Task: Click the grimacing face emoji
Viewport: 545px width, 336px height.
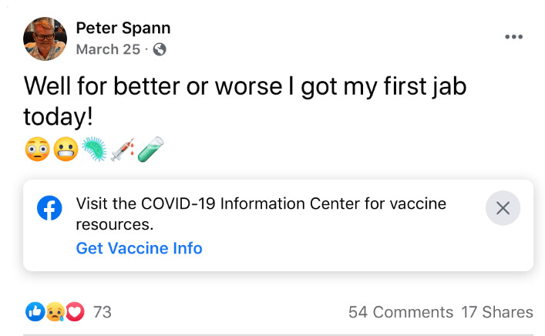Action: pyautogui.click(x=64, y=150)
